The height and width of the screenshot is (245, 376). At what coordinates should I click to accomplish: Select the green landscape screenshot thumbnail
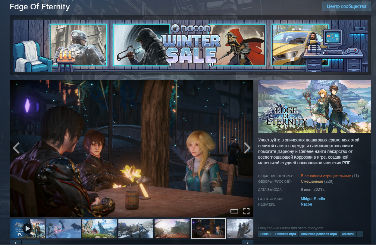[100, 229]
